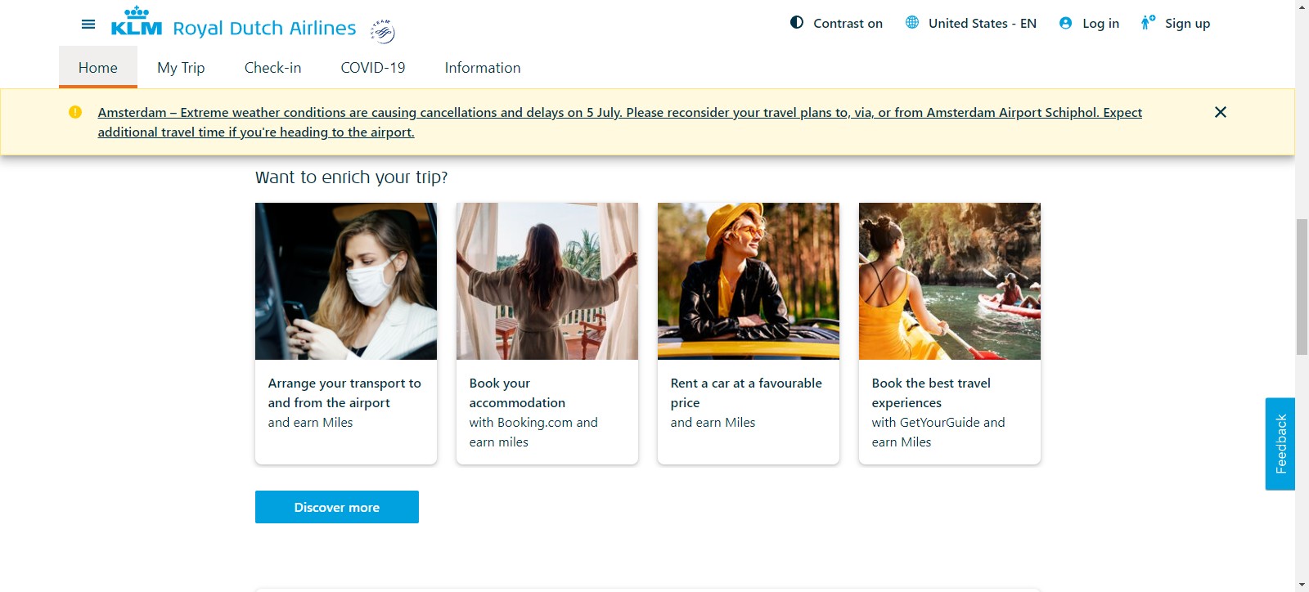Open the Amsterdam extreme weather notice link

pyautogui.click(x=619, y=113)
